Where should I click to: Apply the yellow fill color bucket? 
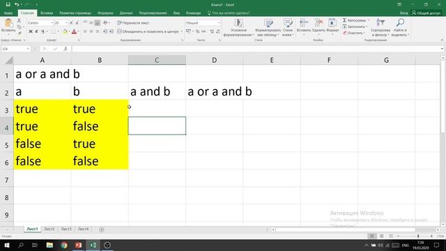[65, 31]
